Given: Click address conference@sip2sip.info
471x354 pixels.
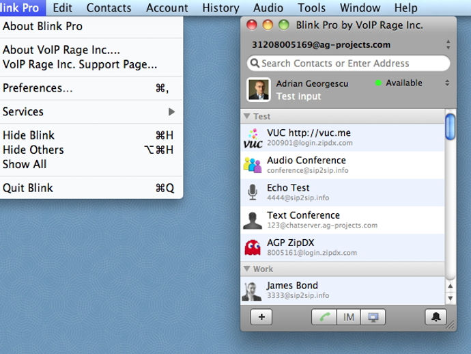Looking at the screenshot, I should (308, 170).
